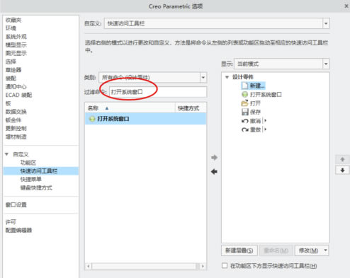Select 打开系统窗口 row in results list
Screen dimensions: 350x278
coord(145,119)
